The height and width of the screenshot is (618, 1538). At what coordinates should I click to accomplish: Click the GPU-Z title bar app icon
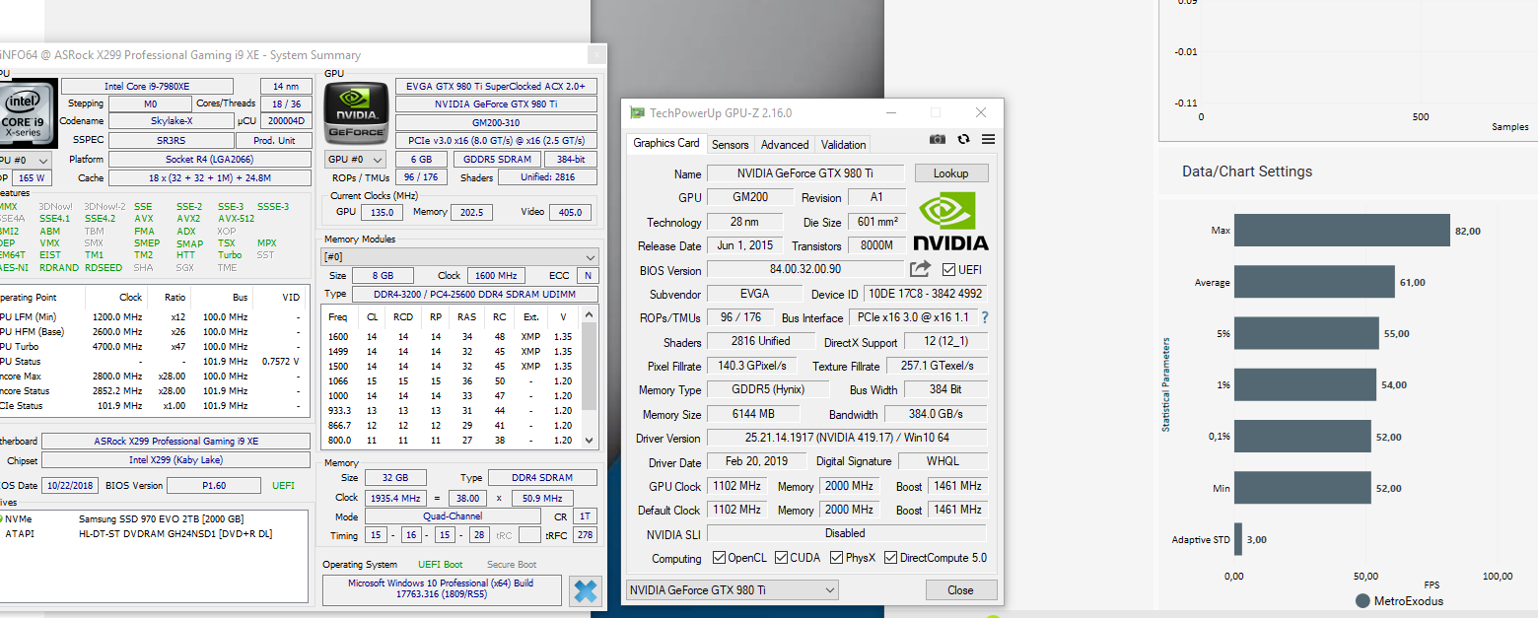(638, 113)
